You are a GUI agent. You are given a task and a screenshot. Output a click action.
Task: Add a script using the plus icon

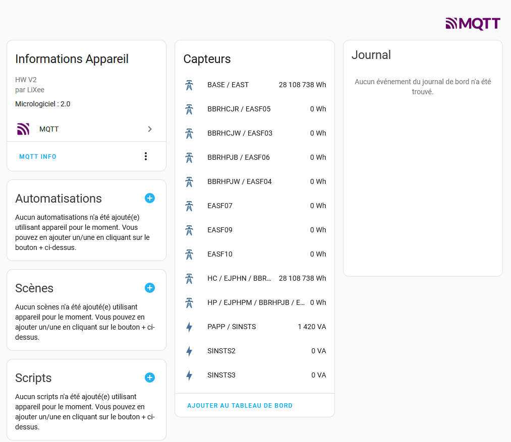pos(150,377)
